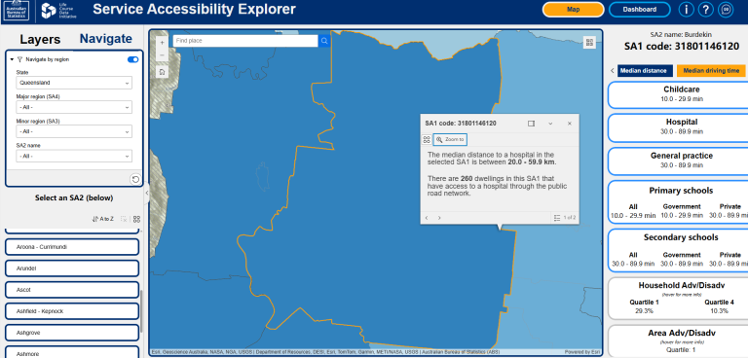
Task: Open the Minor region (SA3) dropdown
Action: (74, 131)
